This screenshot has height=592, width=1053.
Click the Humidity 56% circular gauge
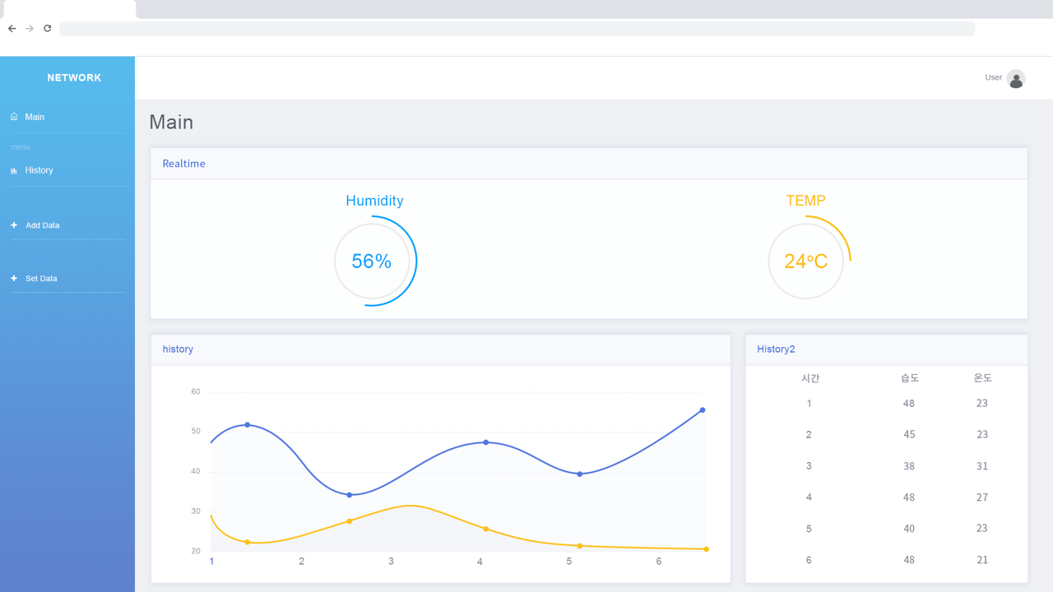[374, 261]
